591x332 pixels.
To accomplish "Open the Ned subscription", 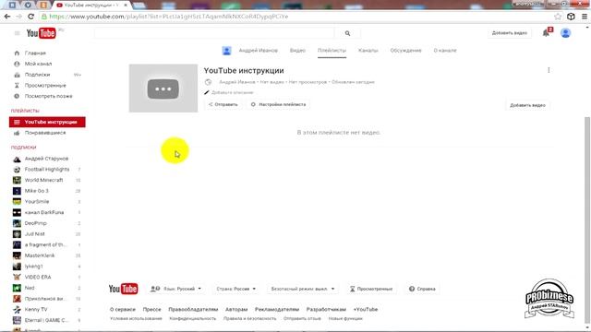I will coord(30,288).
